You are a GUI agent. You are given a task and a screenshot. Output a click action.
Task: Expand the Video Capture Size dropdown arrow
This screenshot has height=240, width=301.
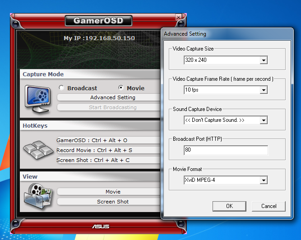pyautogui.click(x=264, y=60)
